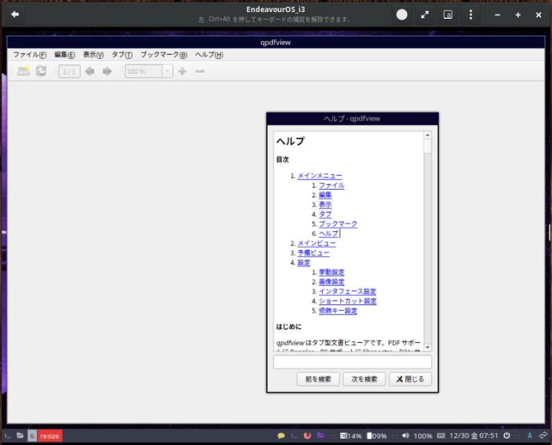552x445 pixels.
Task: Click the help dialog scrollbar thumb
Action: tap(428, 146)
